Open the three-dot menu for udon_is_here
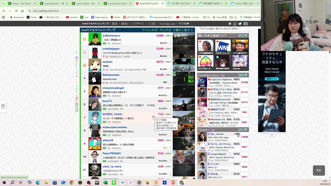Image resolution: width=331 pixels, height=186 pixels. coord(170,174)
